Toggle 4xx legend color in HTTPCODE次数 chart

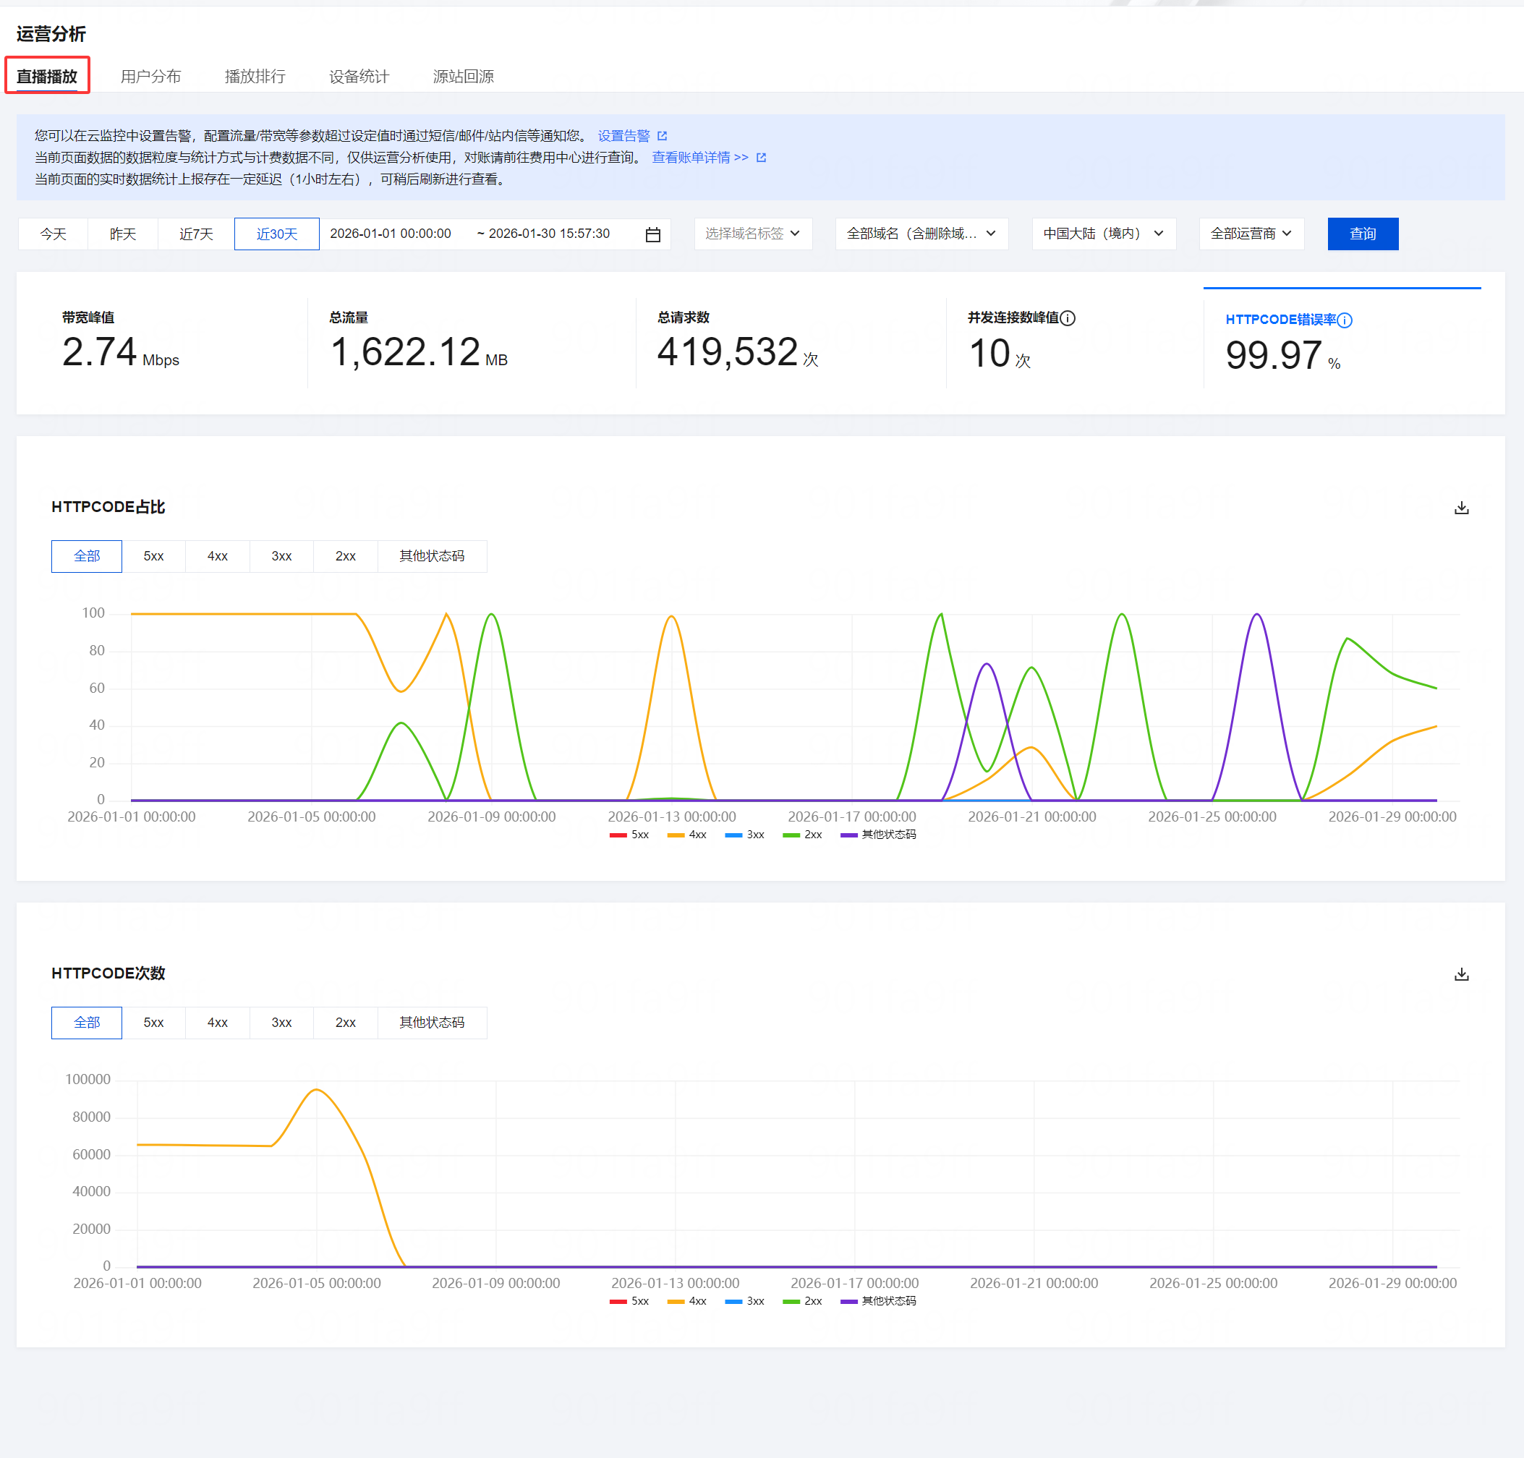[x=676, y=1301]
